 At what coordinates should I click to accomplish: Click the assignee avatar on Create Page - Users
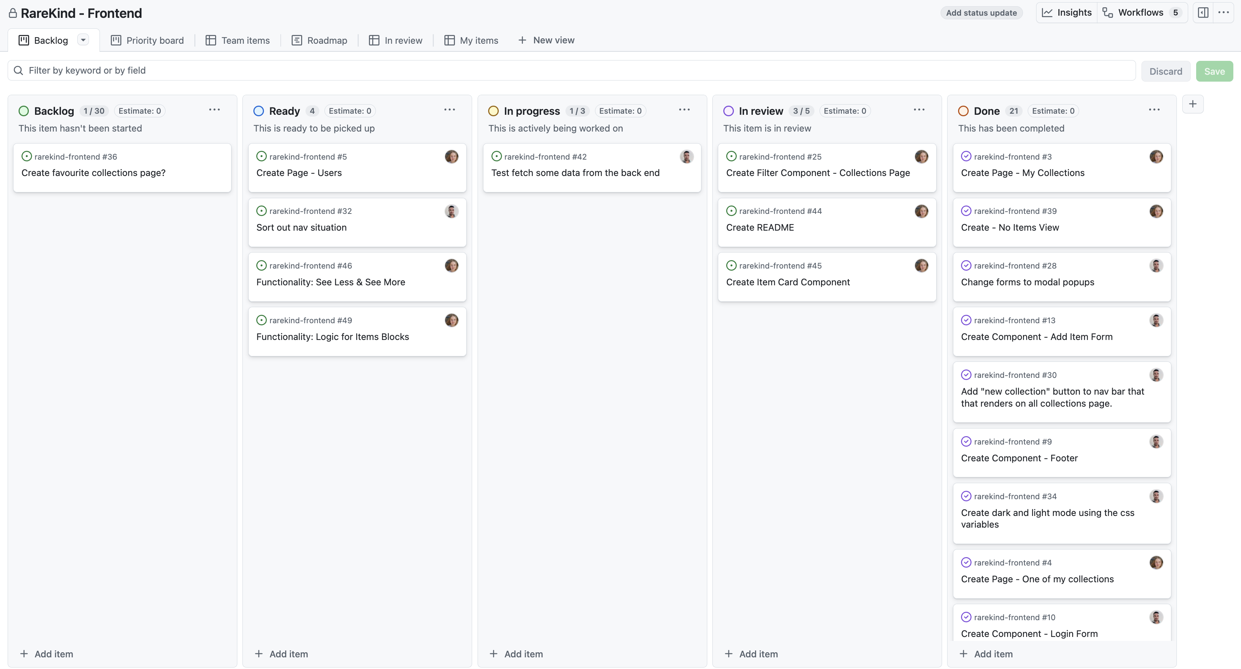pyautogui.click(x=451, y=157)
